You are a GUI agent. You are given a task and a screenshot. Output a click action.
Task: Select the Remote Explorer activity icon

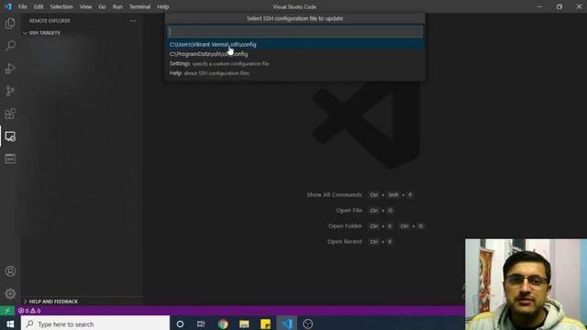10,137
